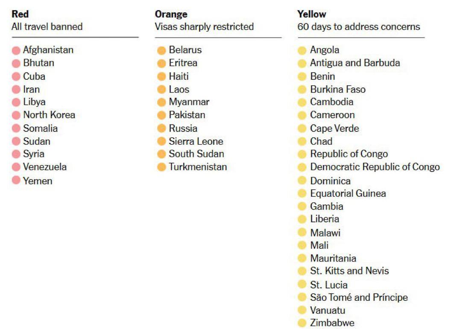Click the yellow dot beside Angola
457x329 pixels.
click(302, 50)
